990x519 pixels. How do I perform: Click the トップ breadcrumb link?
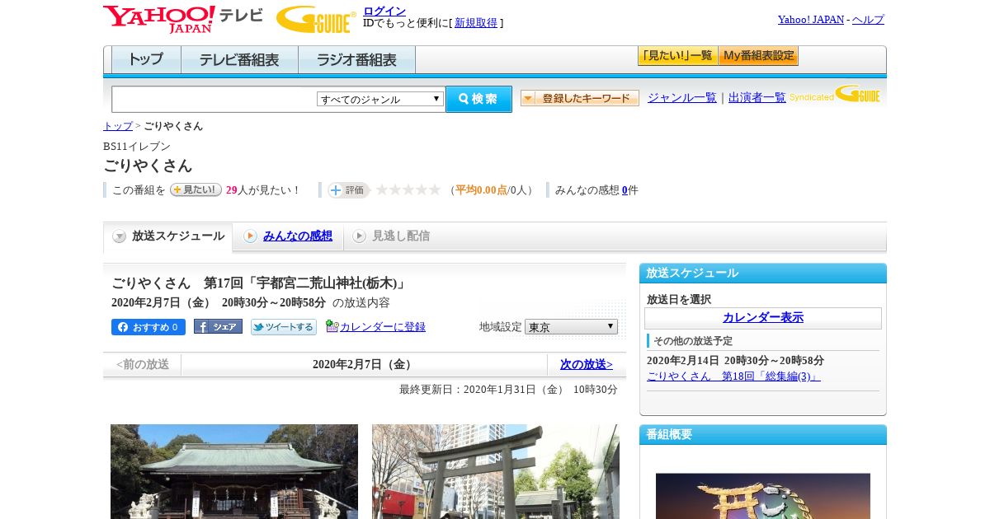tap(118, 126)
